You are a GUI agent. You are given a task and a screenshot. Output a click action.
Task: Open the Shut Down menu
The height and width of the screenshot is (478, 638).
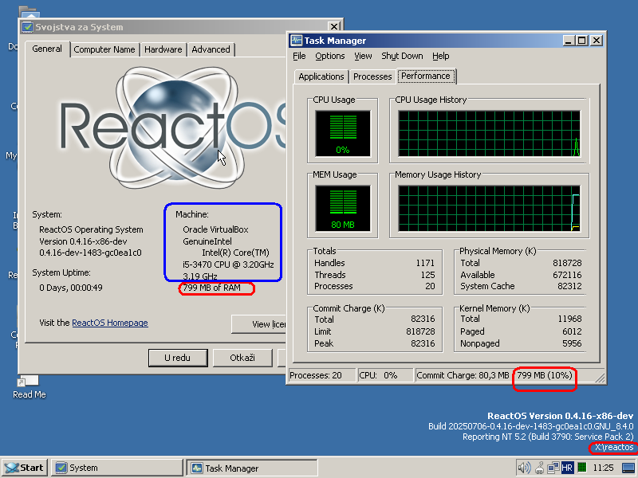[x=402, y=56]
